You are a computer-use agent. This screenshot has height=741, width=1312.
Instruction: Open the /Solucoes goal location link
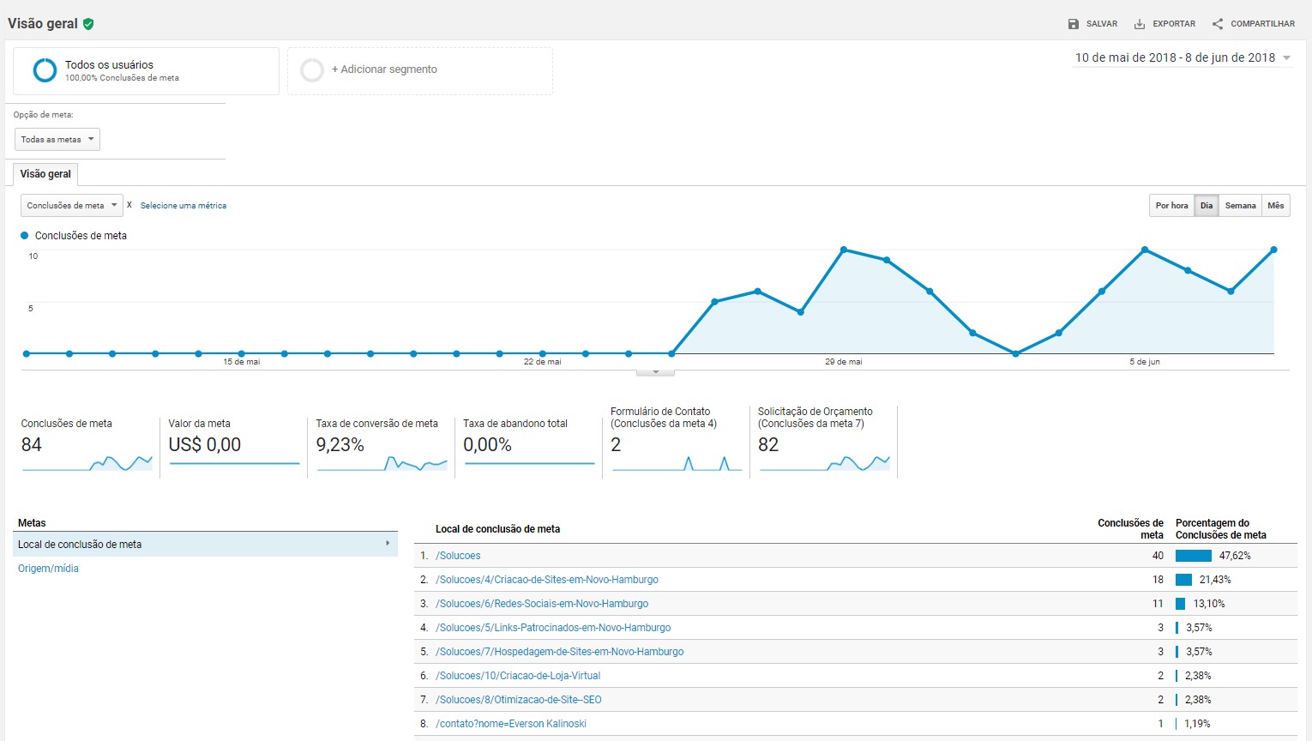458,556
